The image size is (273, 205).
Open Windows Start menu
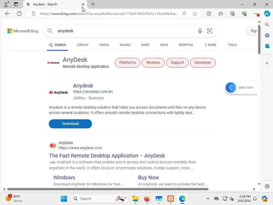[64, 199]
